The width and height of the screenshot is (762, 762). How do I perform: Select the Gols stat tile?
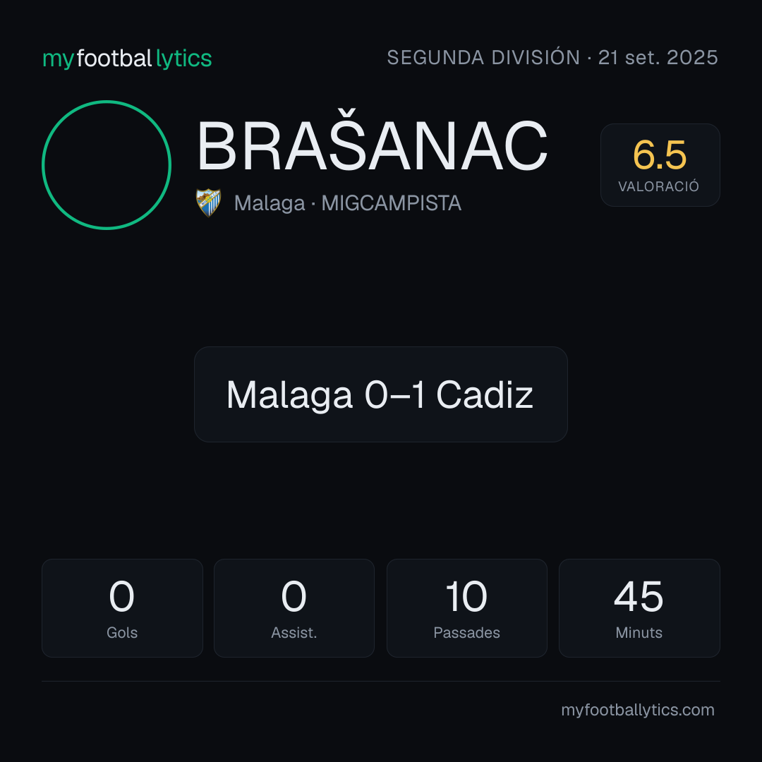click(x=122, y=608)
